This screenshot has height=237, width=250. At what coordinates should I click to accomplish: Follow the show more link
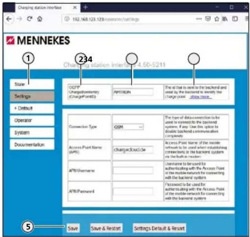click(x=201, y=97)
